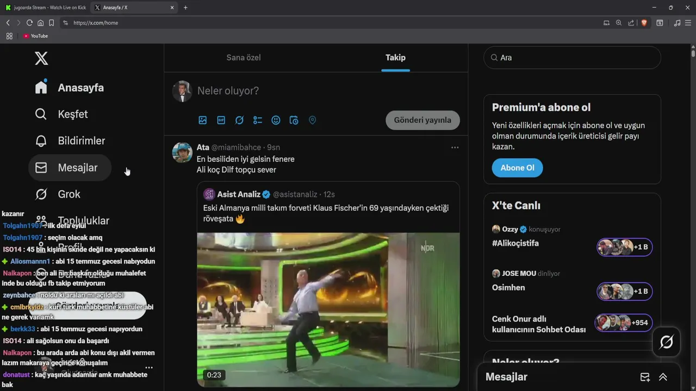Switch to the Sana özel tab
The height and width of the screenshot is (391, 696).
pos(244,58)
